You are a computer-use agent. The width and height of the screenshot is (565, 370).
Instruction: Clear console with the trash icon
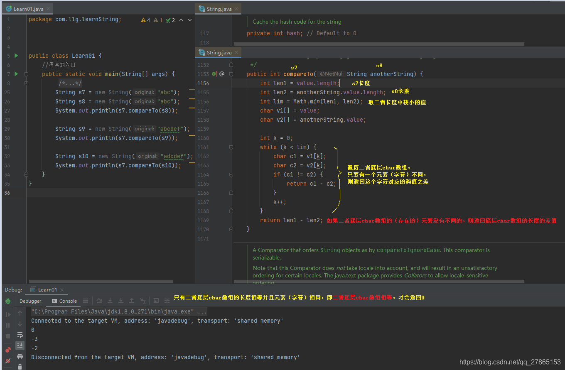click(x=20, y=367)
